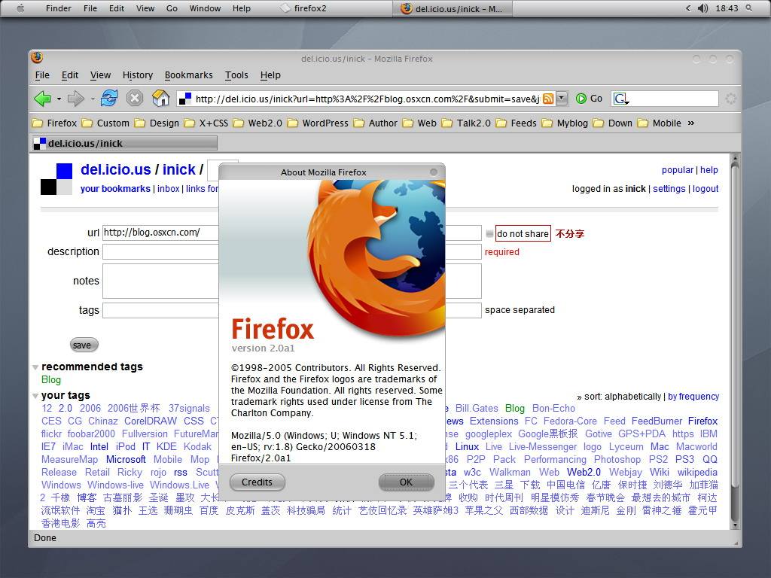Open the address bar history dropdown
The image size is (771, 578).
point(562,99)
